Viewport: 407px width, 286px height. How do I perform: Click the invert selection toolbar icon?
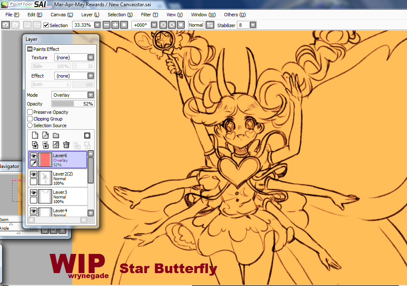pyautogui.click(x=37, y=25)
